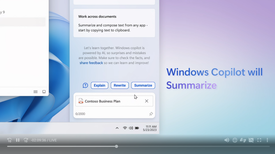This screenshot has width=275, height=154.
Task: Mute the video player volume
Action: point(227,140)
